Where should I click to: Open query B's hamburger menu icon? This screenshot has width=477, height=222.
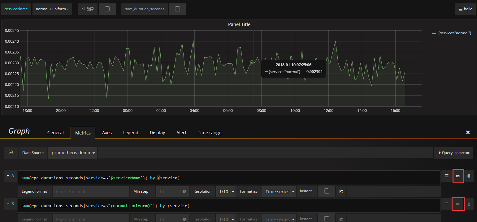pyautogui.click(x=446, y=204)
